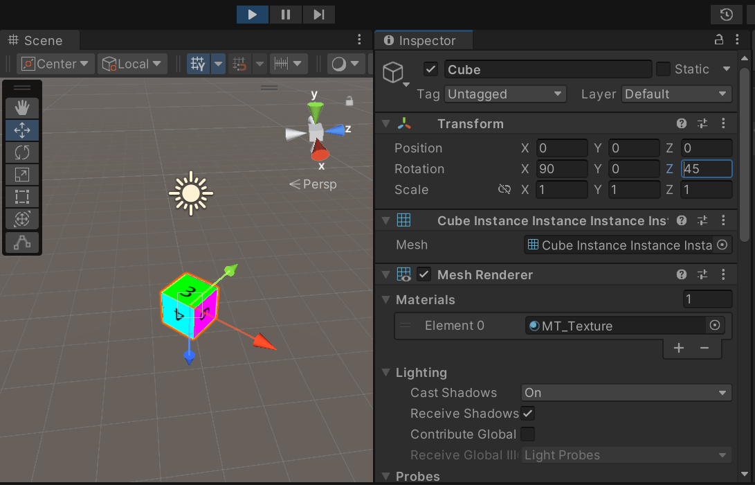
Task: Collapse the Mesh Renderer component
Action: click(385, 274)
